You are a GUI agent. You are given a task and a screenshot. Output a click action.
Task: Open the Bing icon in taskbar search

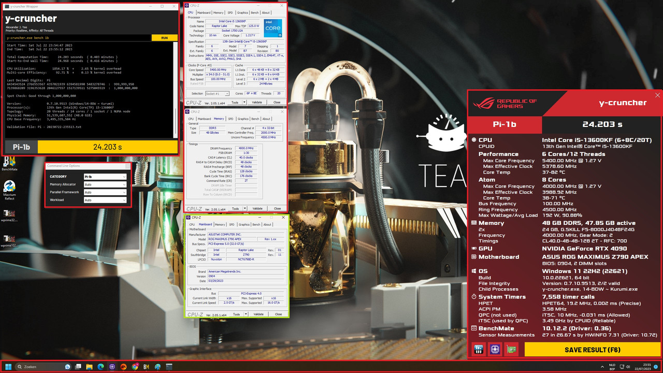(x=68, y=367)
